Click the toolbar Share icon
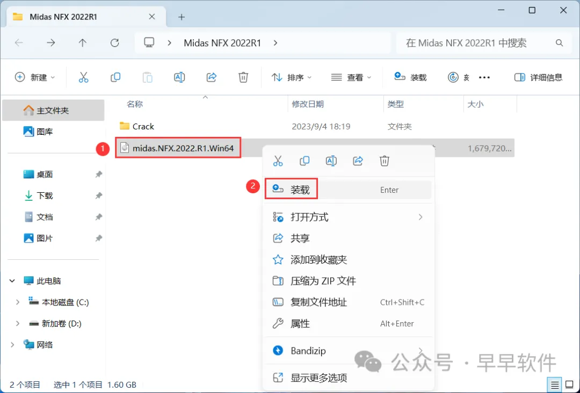 pos(211,77)
